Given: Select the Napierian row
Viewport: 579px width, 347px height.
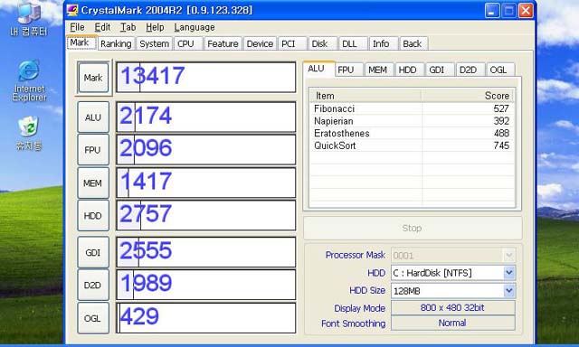Looking at the screenshot, I should [x=412, y=121].
